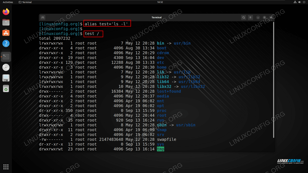Viewport: 308px width, 173px height.
Task: Click the size 12288 on the etc row
Action: (x=117, y=63)
